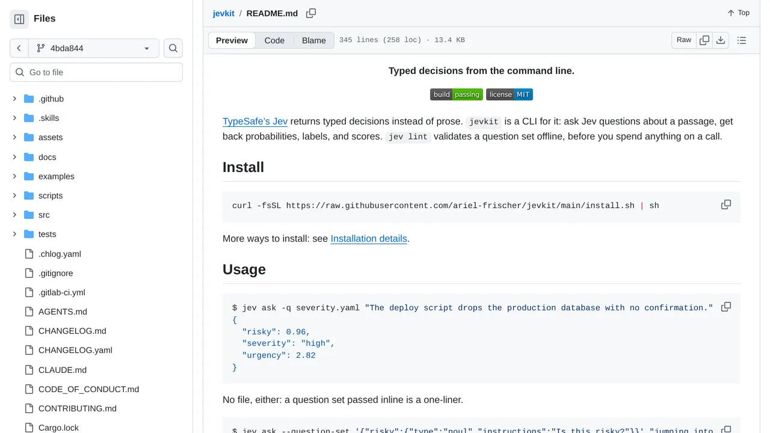Click the Install section heading
Image resolution: width=770 pixels, height=433 pixels.
click(x=244, y=167)
